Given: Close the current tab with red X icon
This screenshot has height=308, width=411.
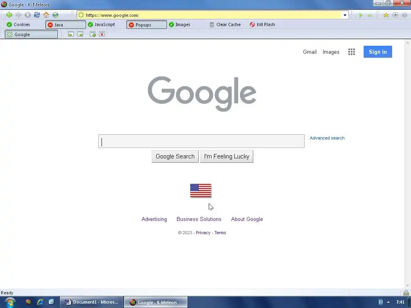Looking at the screenshot, I should pyautogui.click(x=102, y=34).
